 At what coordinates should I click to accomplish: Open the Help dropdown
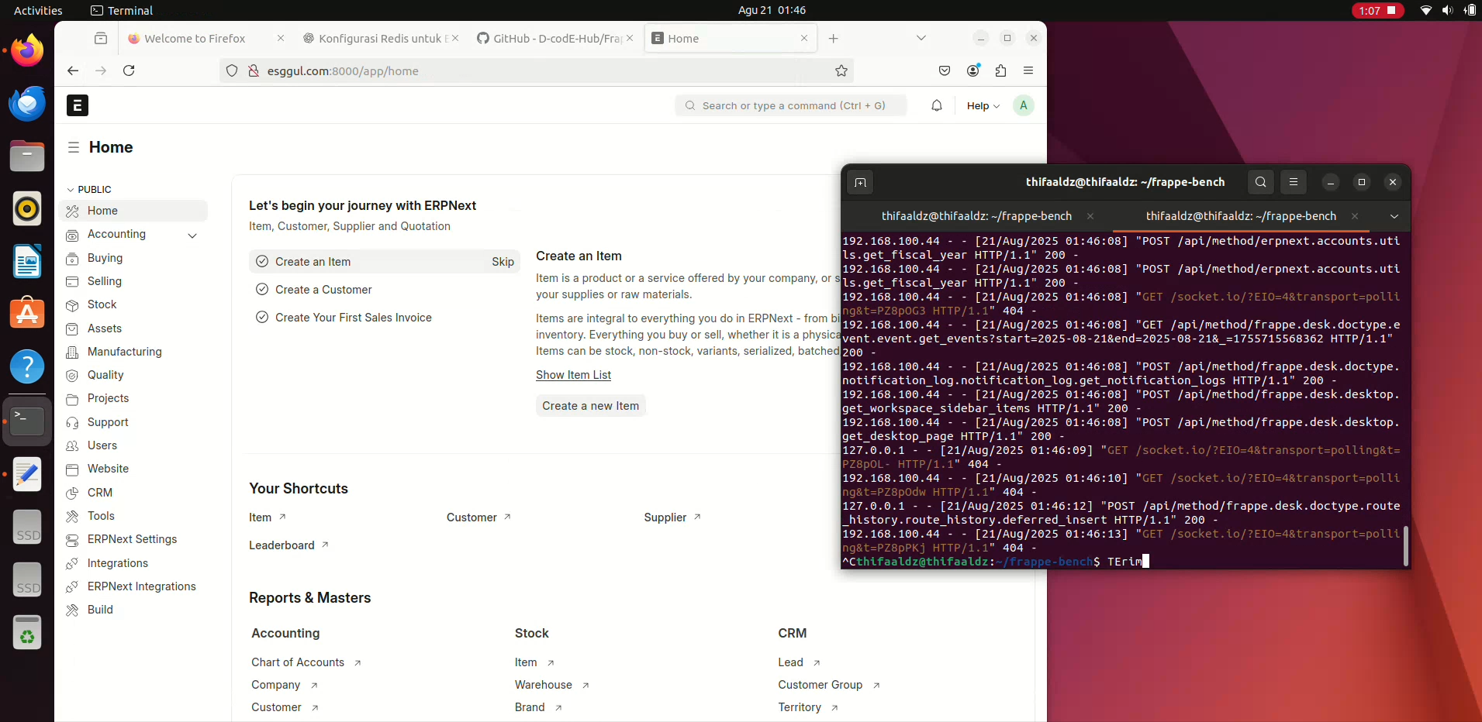[x=983, y=106]
